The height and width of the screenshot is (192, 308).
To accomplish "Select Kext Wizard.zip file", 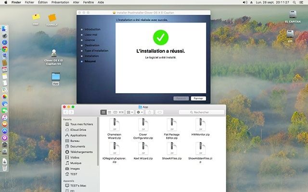I will [x=143, y=151].
